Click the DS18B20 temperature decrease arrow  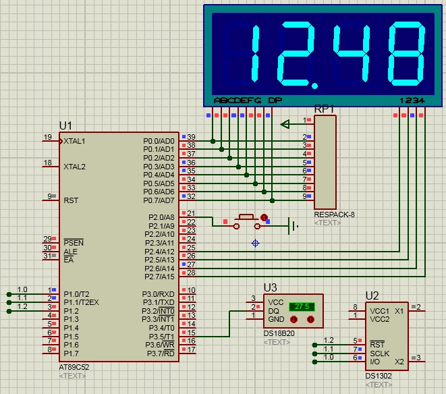[294, 320]
